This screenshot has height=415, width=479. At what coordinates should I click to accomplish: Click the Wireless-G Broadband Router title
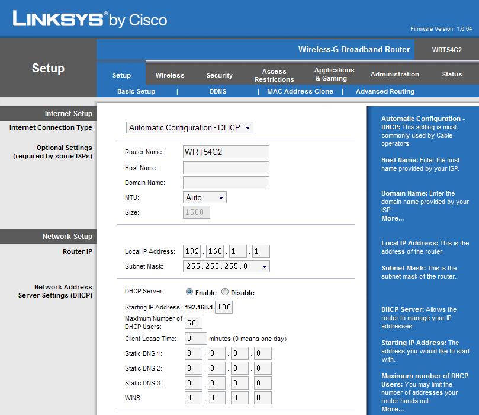point(353,50)
